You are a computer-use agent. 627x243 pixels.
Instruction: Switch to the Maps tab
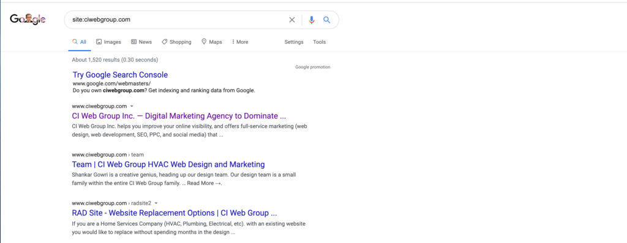coord(211,42)
